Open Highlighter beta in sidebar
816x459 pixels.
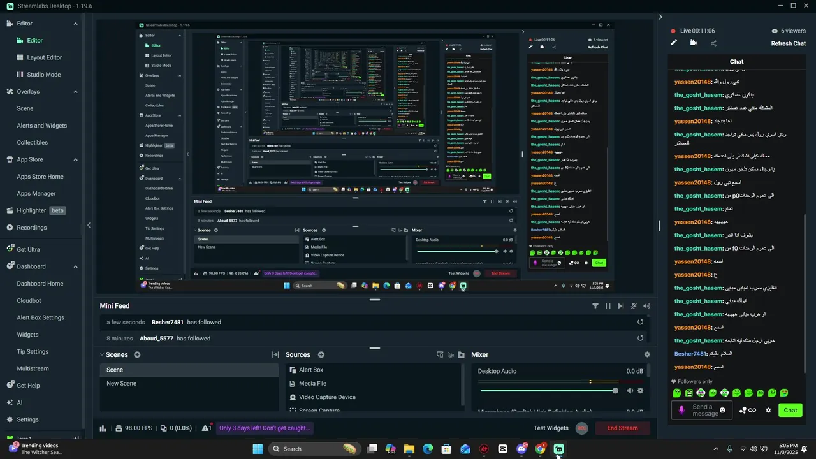pyautogui.click(x=36, y=210)
